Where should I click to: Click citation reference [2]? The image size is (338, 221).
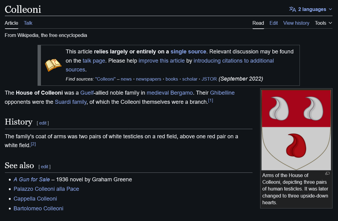tap(33, 144)
